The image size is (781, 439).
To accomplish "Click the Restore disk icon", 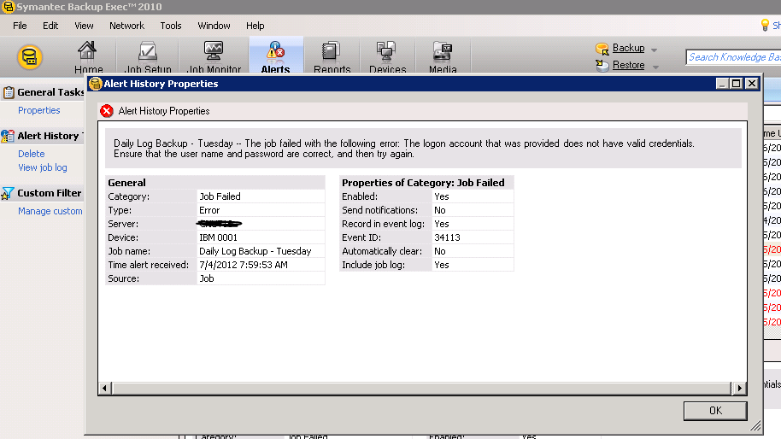I will pos(602,65).
